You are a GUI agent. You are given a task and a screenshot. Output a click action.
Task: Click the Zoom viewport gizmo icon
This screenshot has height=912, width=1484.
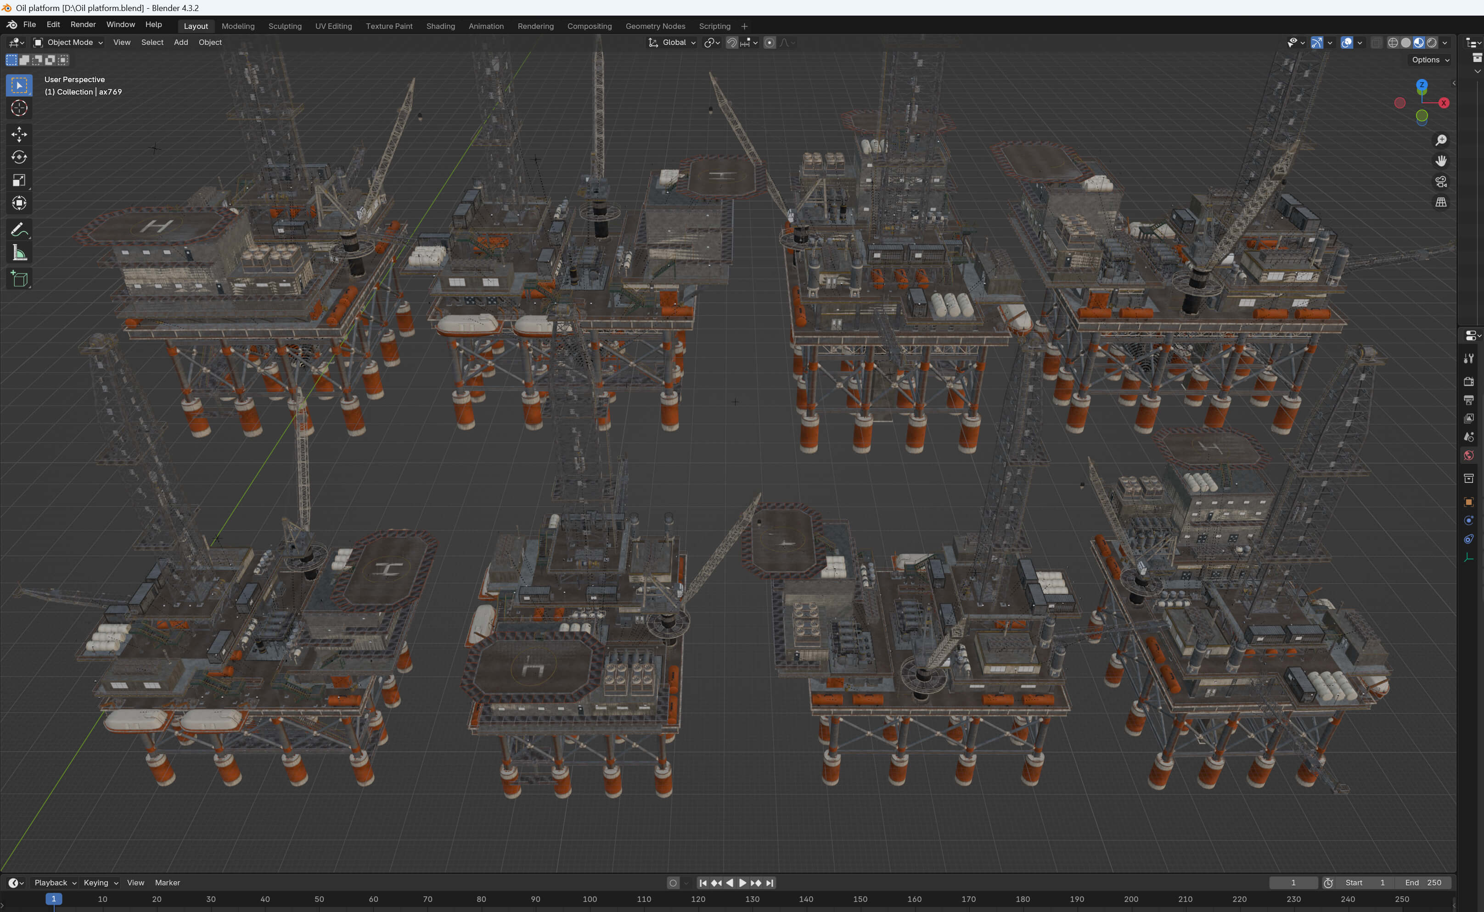pyautogui.click(x=1440, y=140)
